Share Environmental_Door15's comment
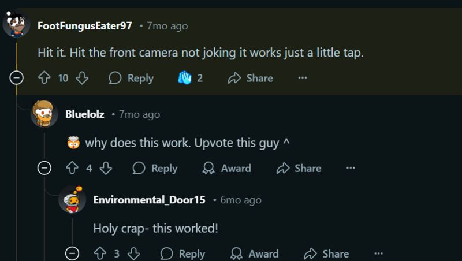This screenshot has width=462, height=261. [327, 253]
